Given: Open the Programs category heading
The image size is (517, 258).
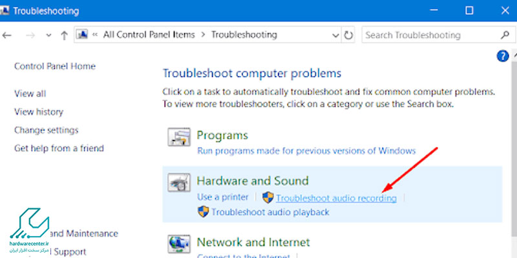Looking at the screenshot, I should click(x=222, y=135).
